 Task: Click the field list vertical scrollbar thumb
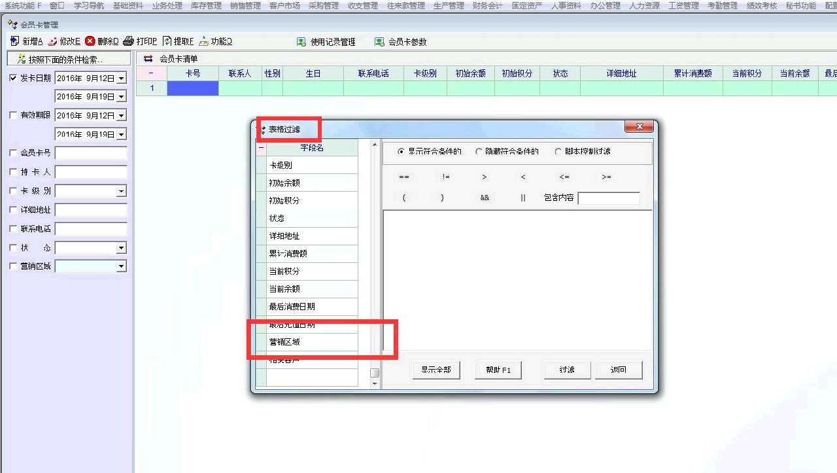pos(375,373)
